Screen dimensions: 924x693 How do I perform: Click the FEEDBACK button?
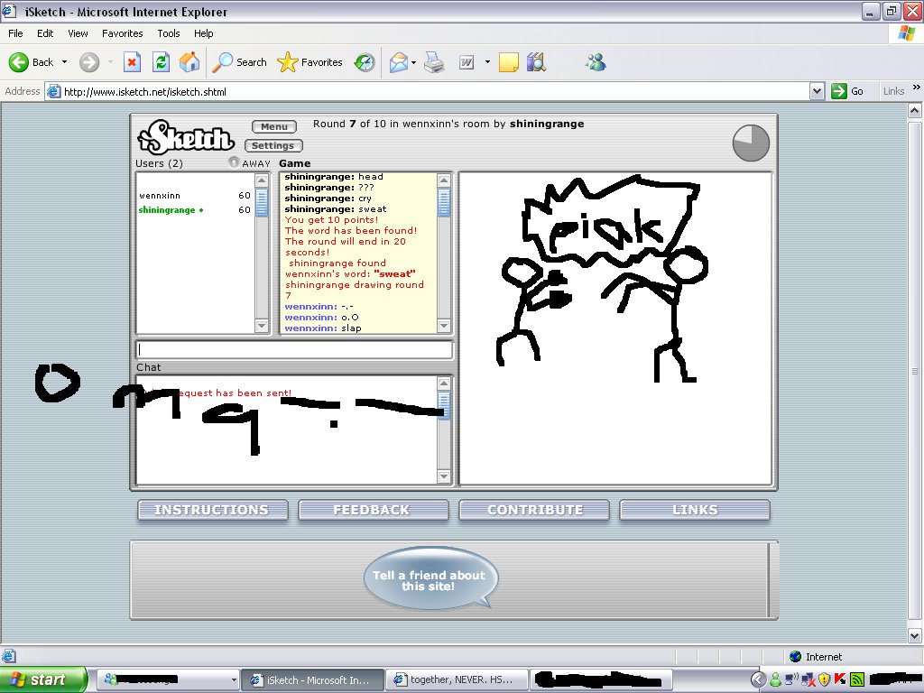click(x=373, y=510)
